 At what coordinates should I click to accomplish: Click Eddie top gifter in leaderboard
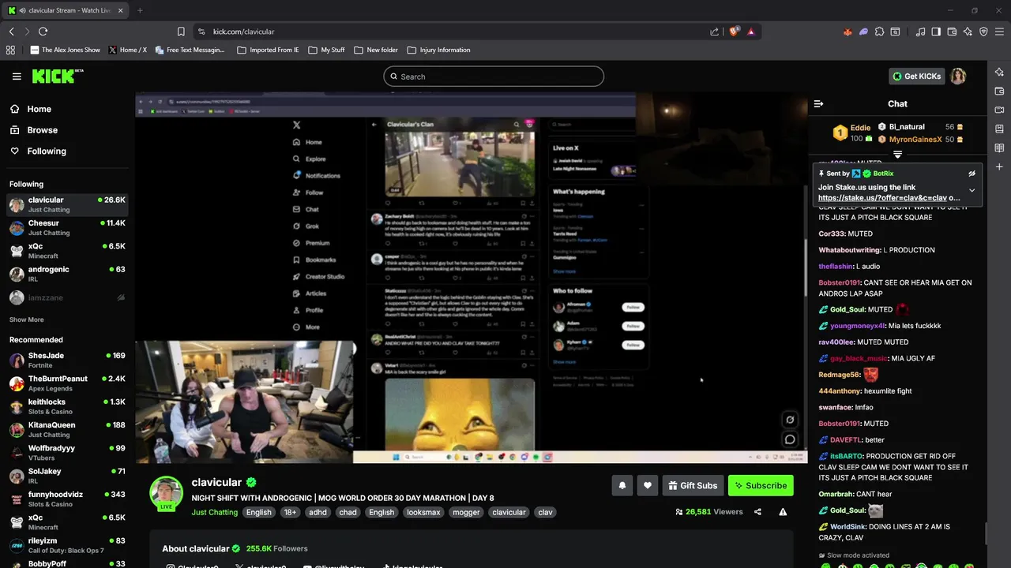coord(860,127)
